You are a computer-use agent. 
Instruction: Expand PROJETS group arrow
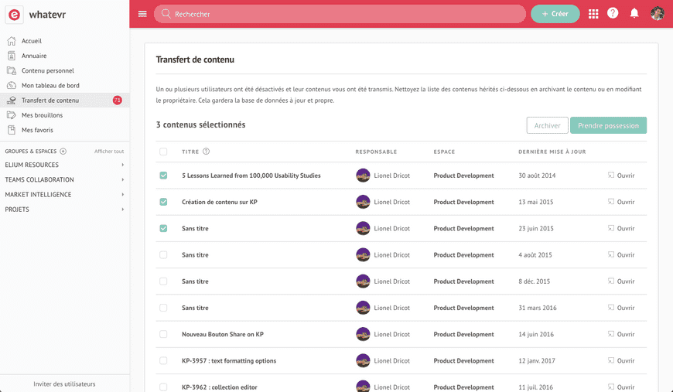[x=123, y=210]
